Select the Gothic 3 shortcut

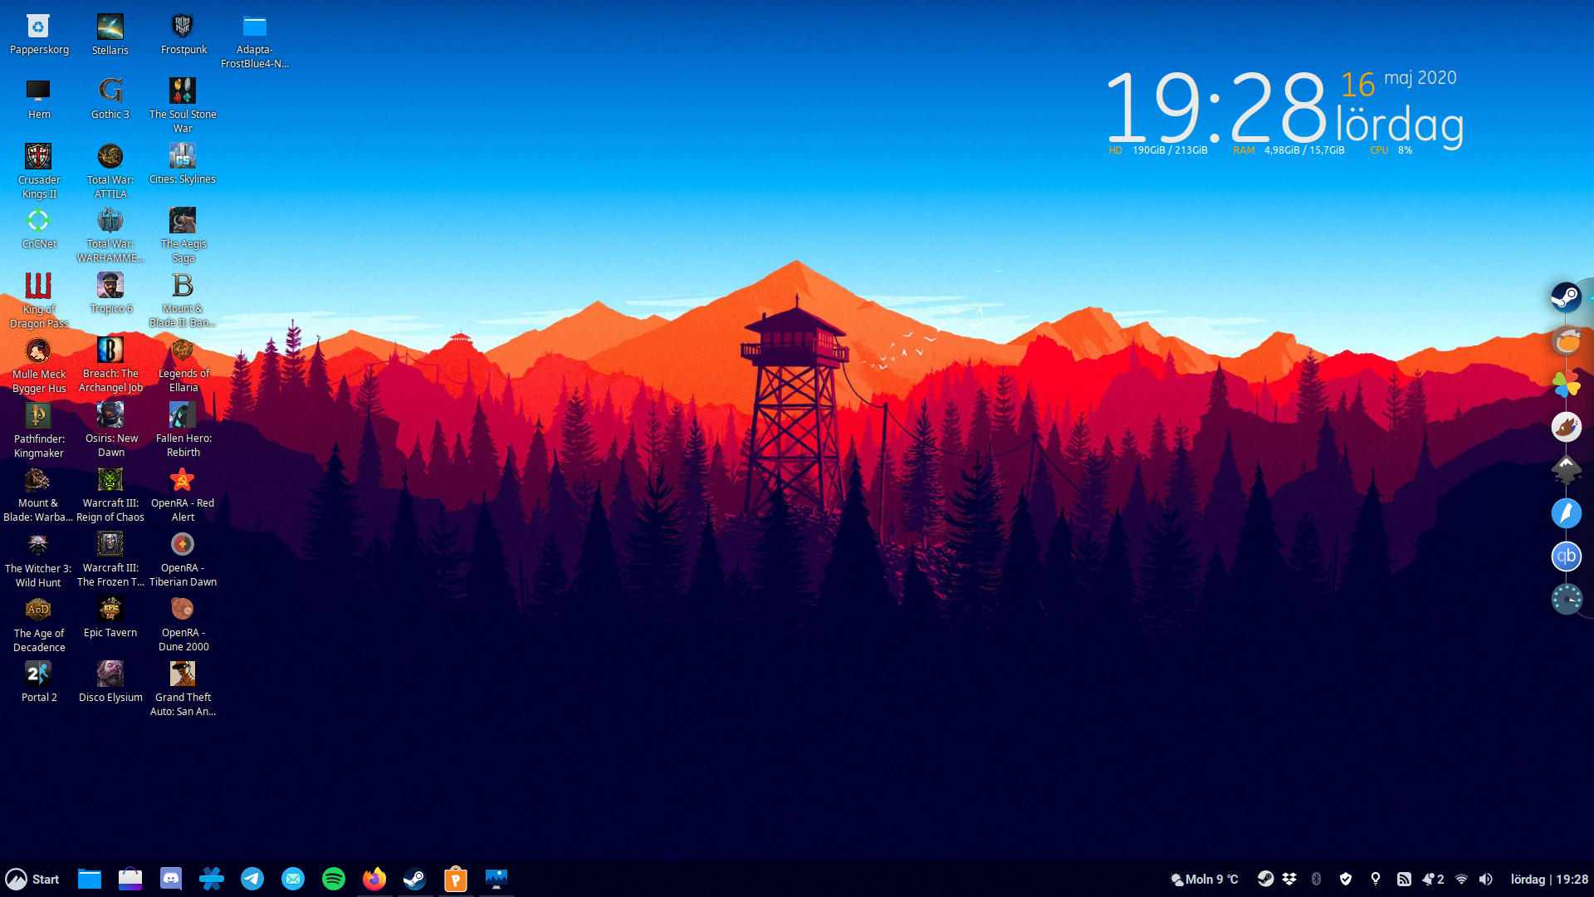pos(110,100)
